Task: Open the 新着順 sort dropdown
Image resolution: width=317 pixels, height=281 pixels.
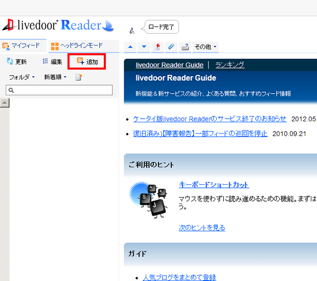Action: tap(55, 77)
